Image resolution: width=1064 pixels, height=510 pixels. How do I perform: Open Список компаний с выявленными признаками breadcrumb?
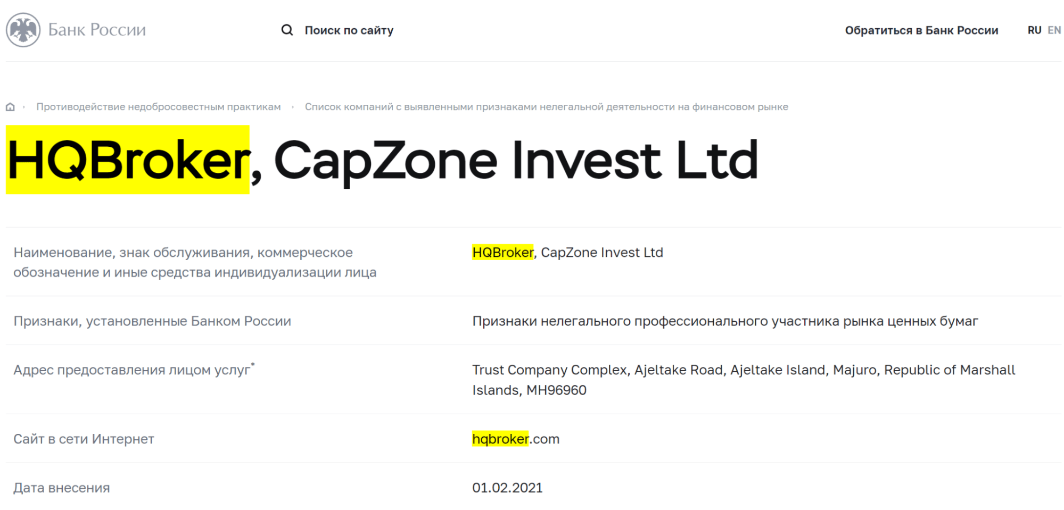tap(546, 107)
